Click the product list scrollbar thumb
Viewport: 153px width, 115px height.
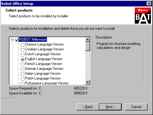88,46
